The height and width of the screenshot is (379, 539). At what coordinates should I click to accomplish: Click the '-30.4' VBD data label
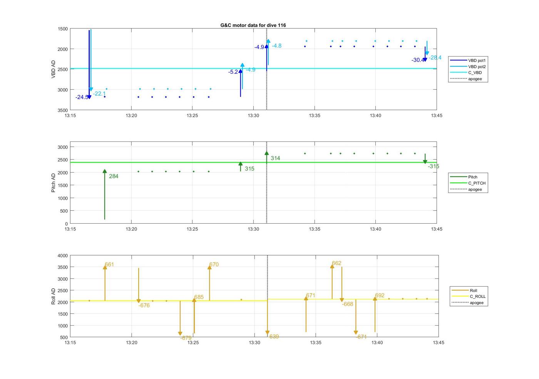[418, 60]
